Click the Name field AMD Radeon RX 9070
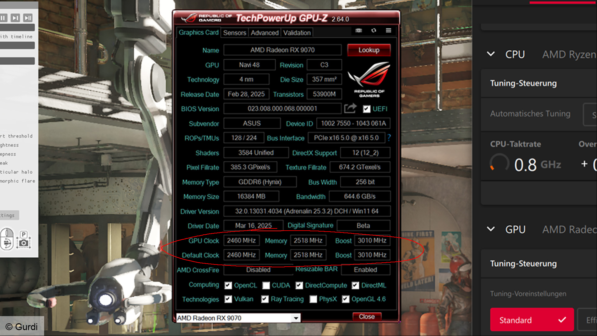 [282, 50]
